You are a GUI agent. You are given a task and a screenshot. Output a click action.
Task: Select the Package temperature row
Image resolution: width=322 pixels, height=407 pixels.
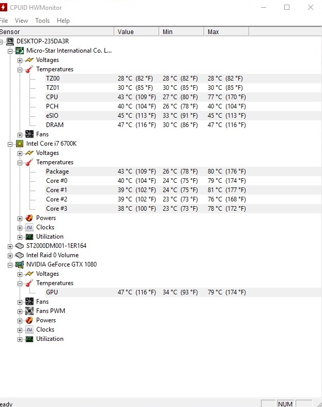point(57,171)
